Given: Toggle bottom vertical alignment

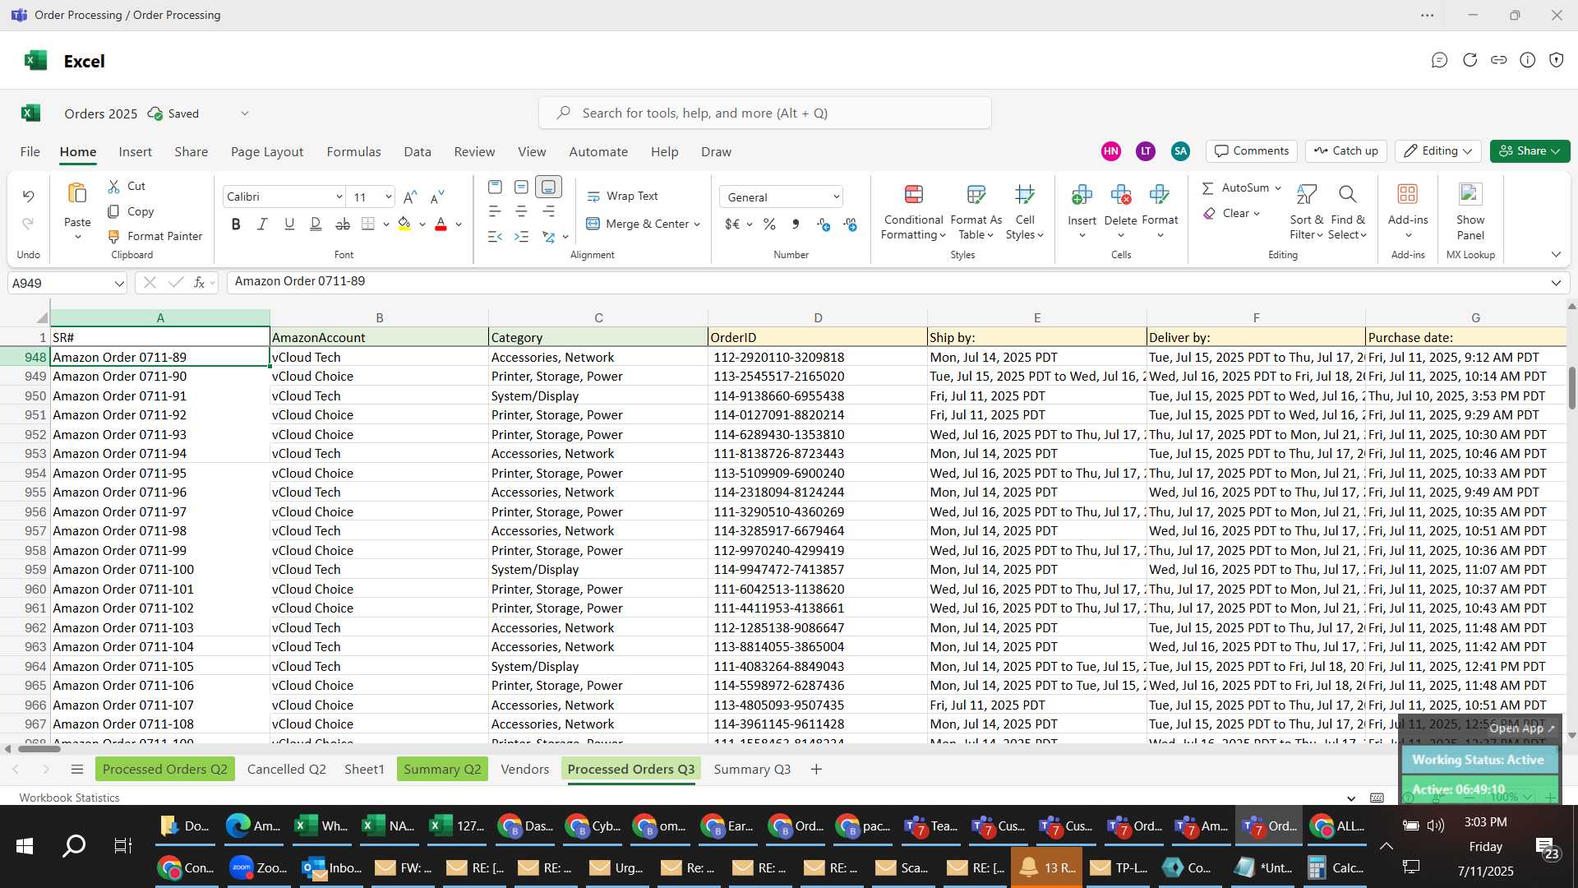Looking at the screenshot, I should (548, 187).
